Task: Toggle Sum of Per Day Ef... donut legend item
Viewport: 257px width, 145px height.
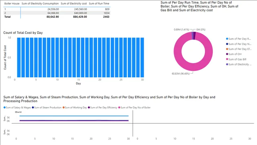Action: pyautogui.click(x=239, y=49)
